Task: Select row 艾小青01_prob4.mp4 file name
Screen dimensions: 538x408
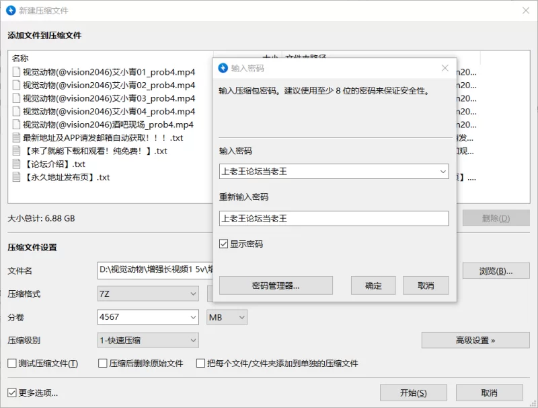Action: tap(109, 72)
